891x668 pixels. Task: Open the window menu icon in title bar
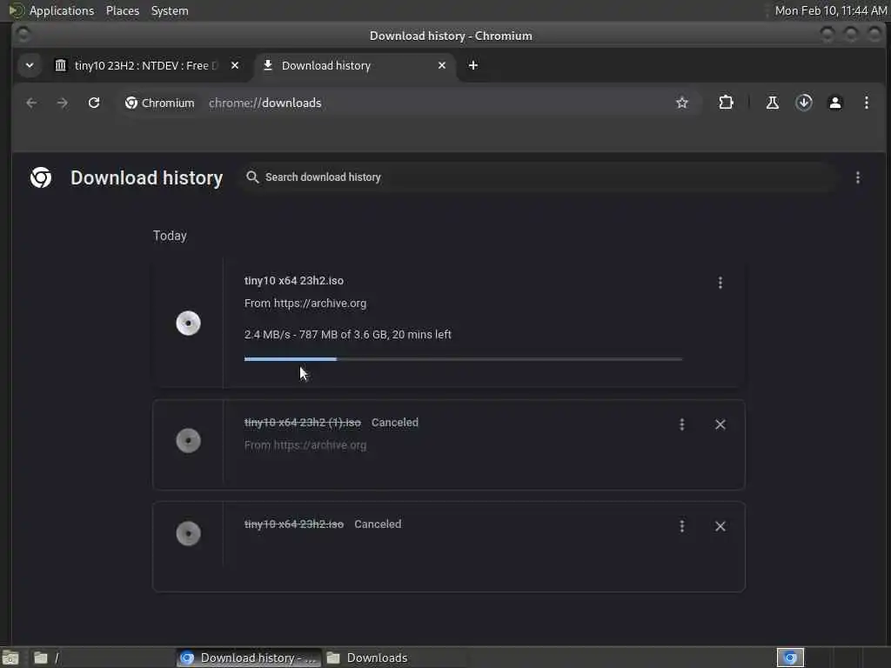pos(23,35)
